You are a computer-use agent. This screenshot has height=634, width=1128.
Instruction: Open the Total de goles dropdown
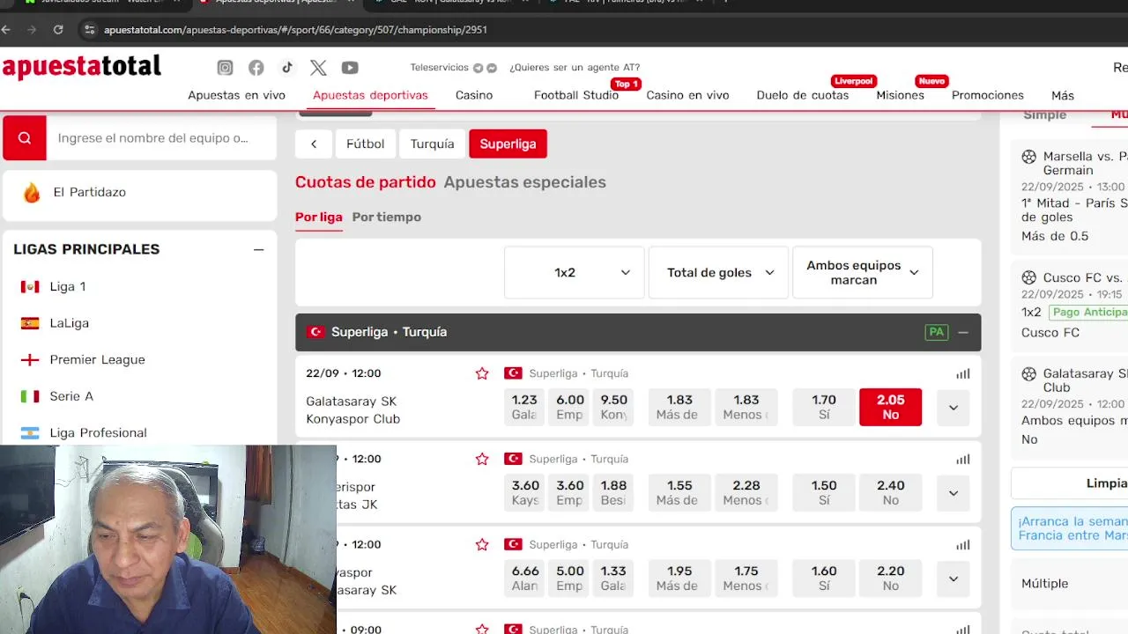(x=718, y=272)
